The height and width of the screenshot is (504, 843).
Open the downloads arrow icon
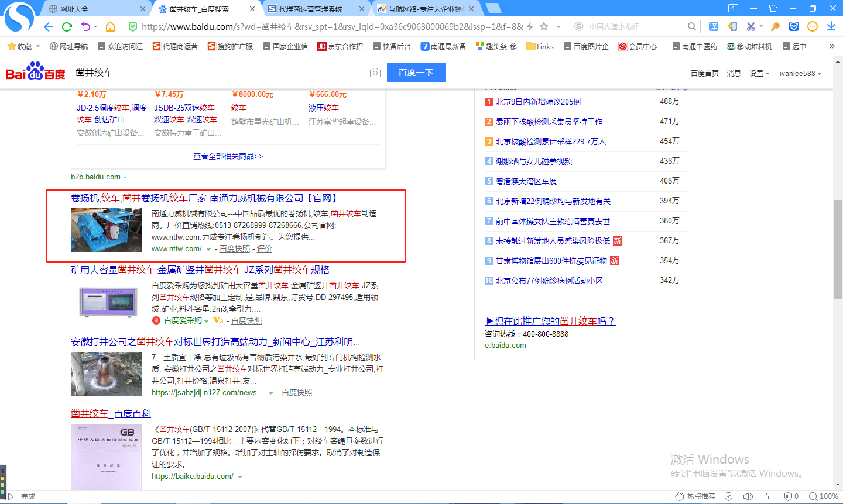tap(831, 27)
